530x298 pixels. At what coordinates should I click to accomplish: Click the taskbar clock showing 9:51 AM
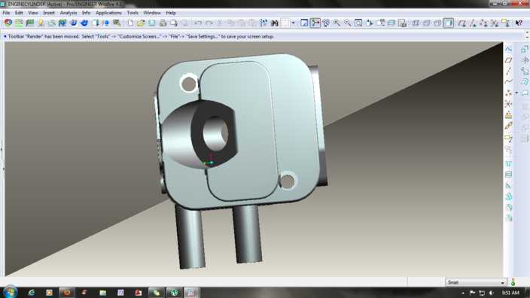pos(510,293)
